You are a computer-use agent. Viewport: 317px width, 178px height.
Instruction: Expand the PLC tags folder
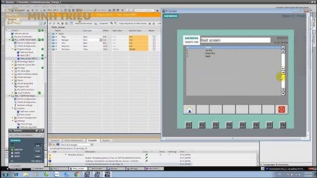click(12, 68)
